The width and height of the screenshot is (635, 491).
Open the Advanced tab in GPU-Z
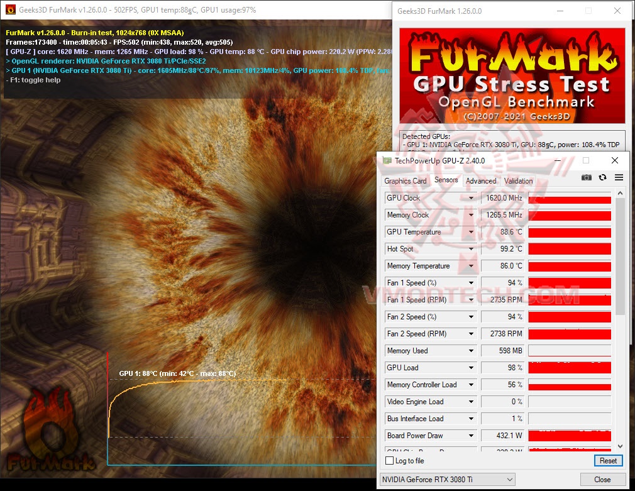(x=481, y=181)
